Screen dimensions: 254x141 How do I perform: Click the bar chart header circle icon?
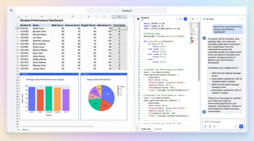tap(75, 74)
